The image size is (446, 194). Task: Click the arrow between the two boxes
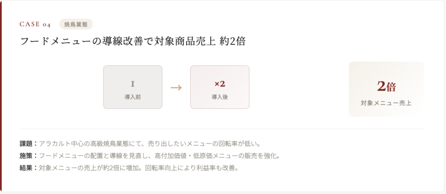pos(176,87)
